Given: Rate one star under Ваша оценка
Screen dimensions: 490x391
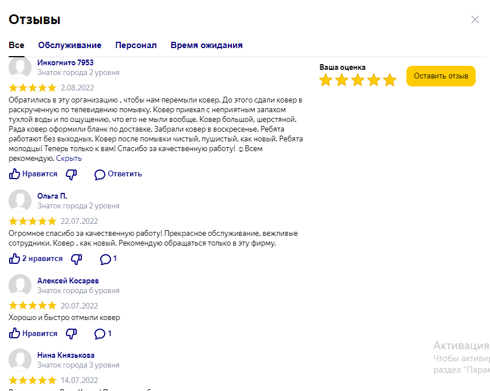Looking at the screenshot, I should click(326, 80).
